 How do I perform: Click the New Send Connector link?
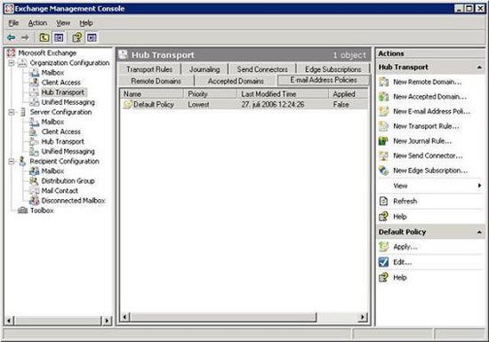click(428, 155)
